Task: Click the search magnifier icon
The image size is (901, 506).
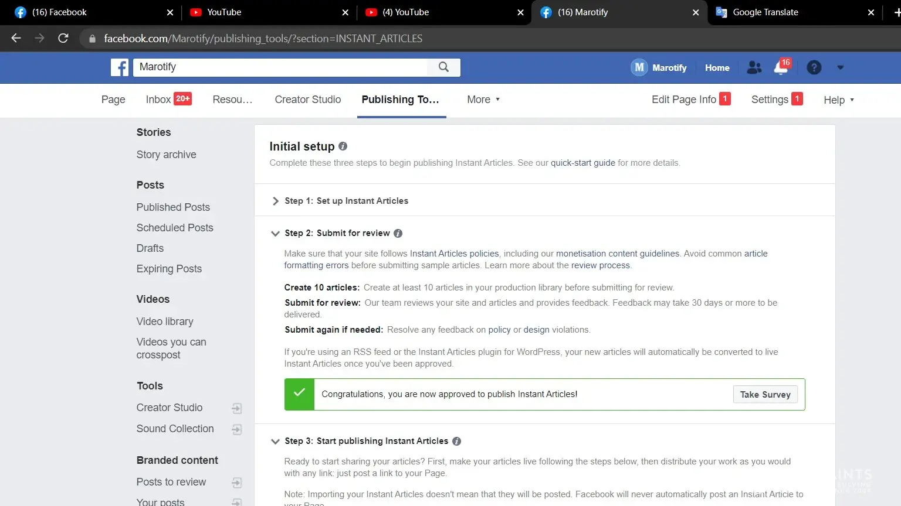Action: (x=443, y=67)
